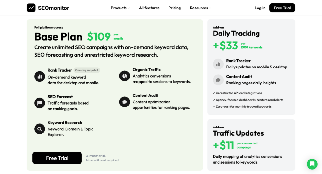This screenshot has height=174, width=322.
Task: Click the SEO Forecast flag icon
Action: (40, 103)
